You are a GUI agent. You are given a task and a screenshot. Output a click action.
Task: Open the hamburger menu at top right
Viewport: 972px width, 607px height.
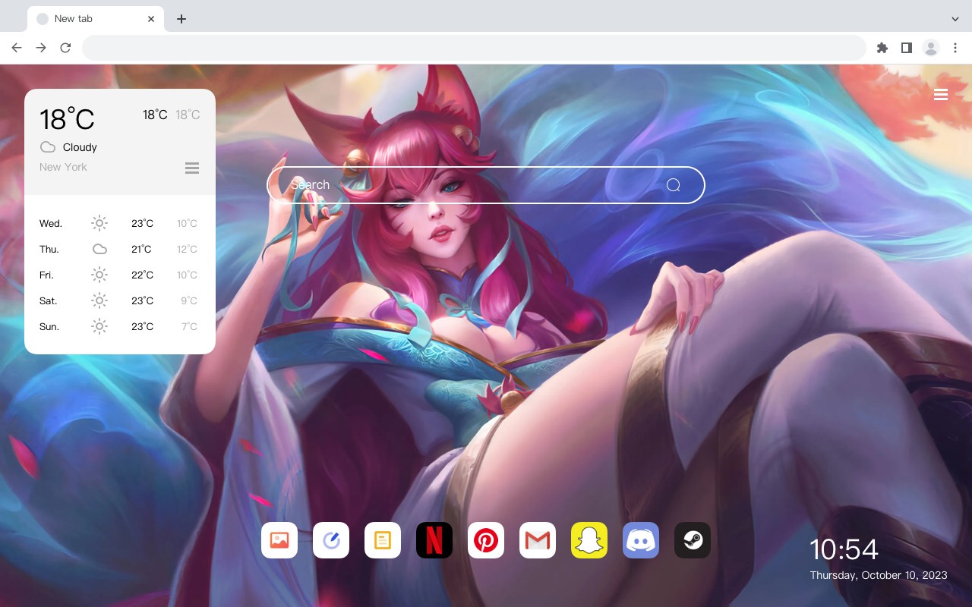[x=941, y=94]
